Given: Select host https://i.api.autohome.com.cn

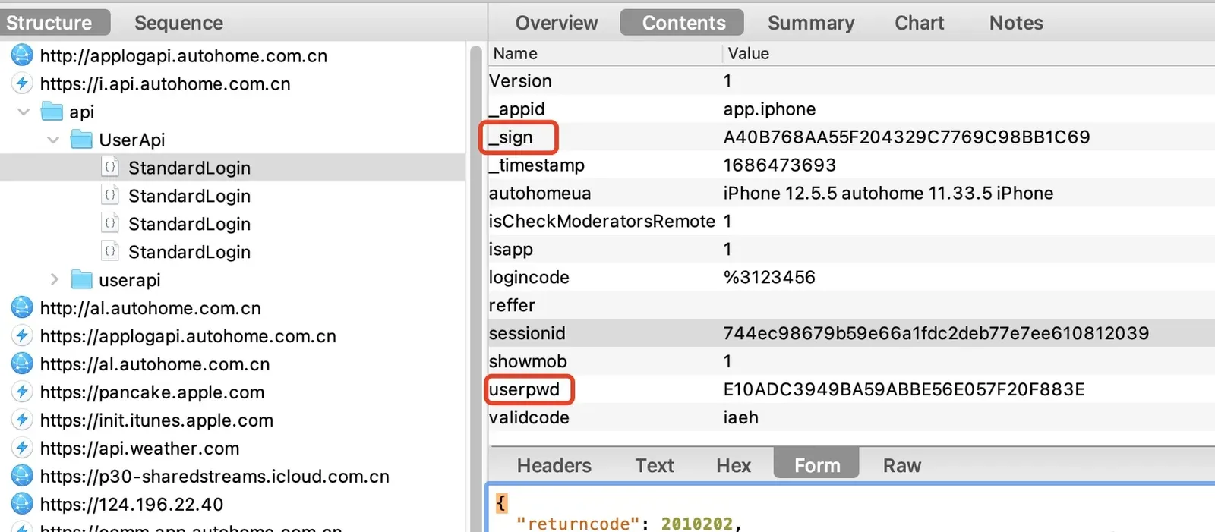Looking at the screenshot, I should [x=165, y=83].
